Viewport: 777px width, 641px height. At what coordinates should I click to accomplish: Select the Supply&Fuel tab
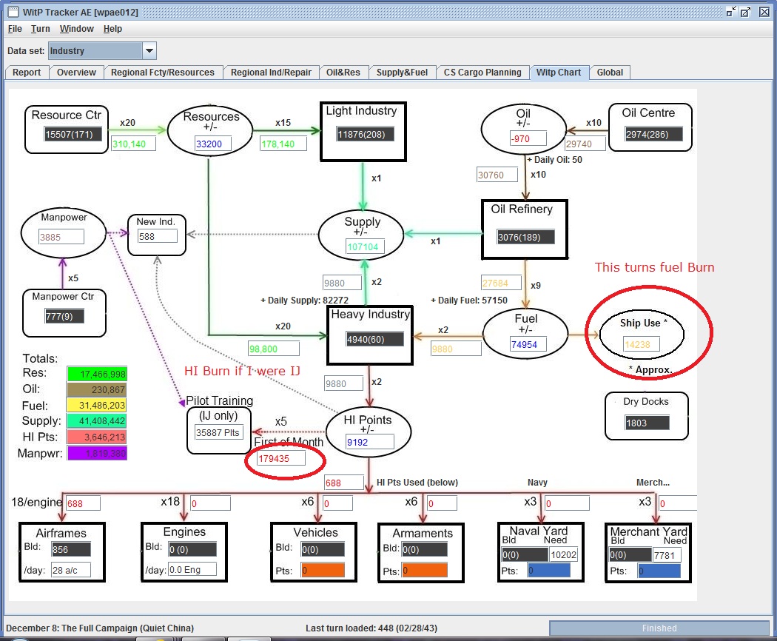[x=402, y=73]
